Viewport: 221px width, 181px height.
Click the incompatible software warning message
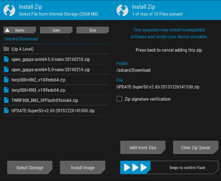point(169,33)
